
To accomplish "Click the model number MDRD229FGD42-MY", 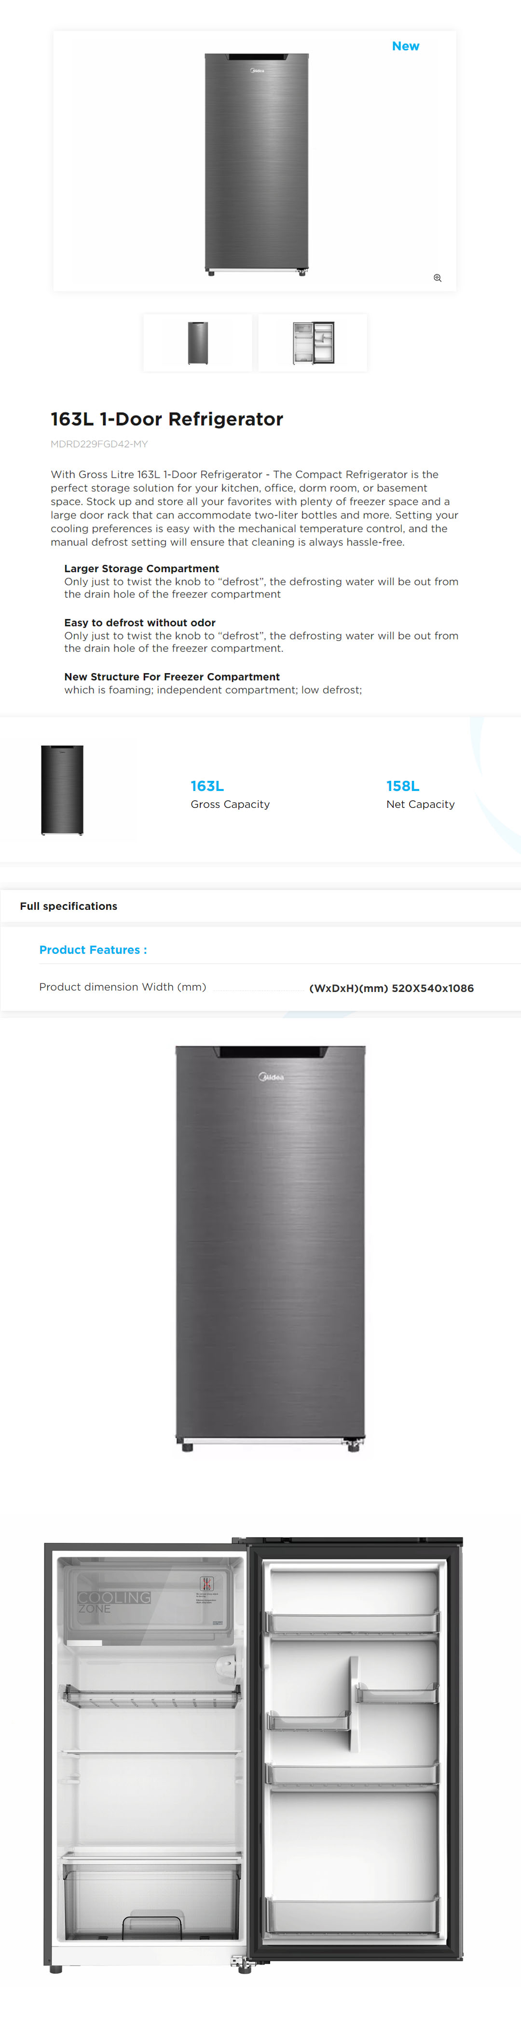I will pos(99,444).
